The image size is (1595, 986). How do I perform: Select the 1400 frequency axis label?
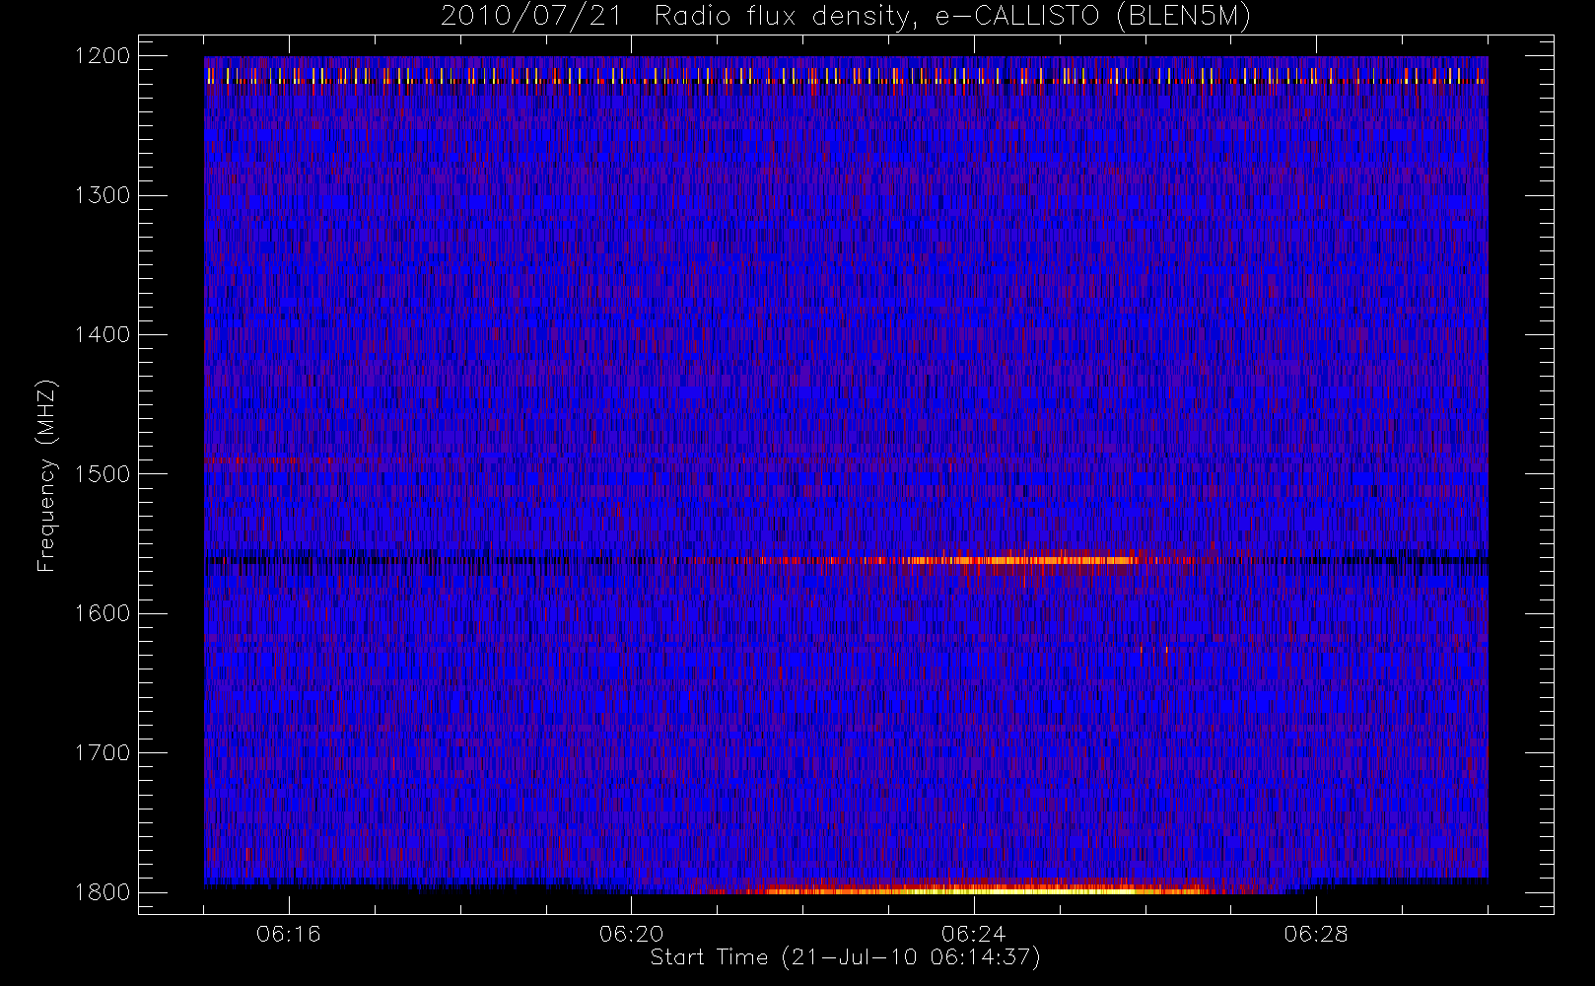(x=103, y=335)
